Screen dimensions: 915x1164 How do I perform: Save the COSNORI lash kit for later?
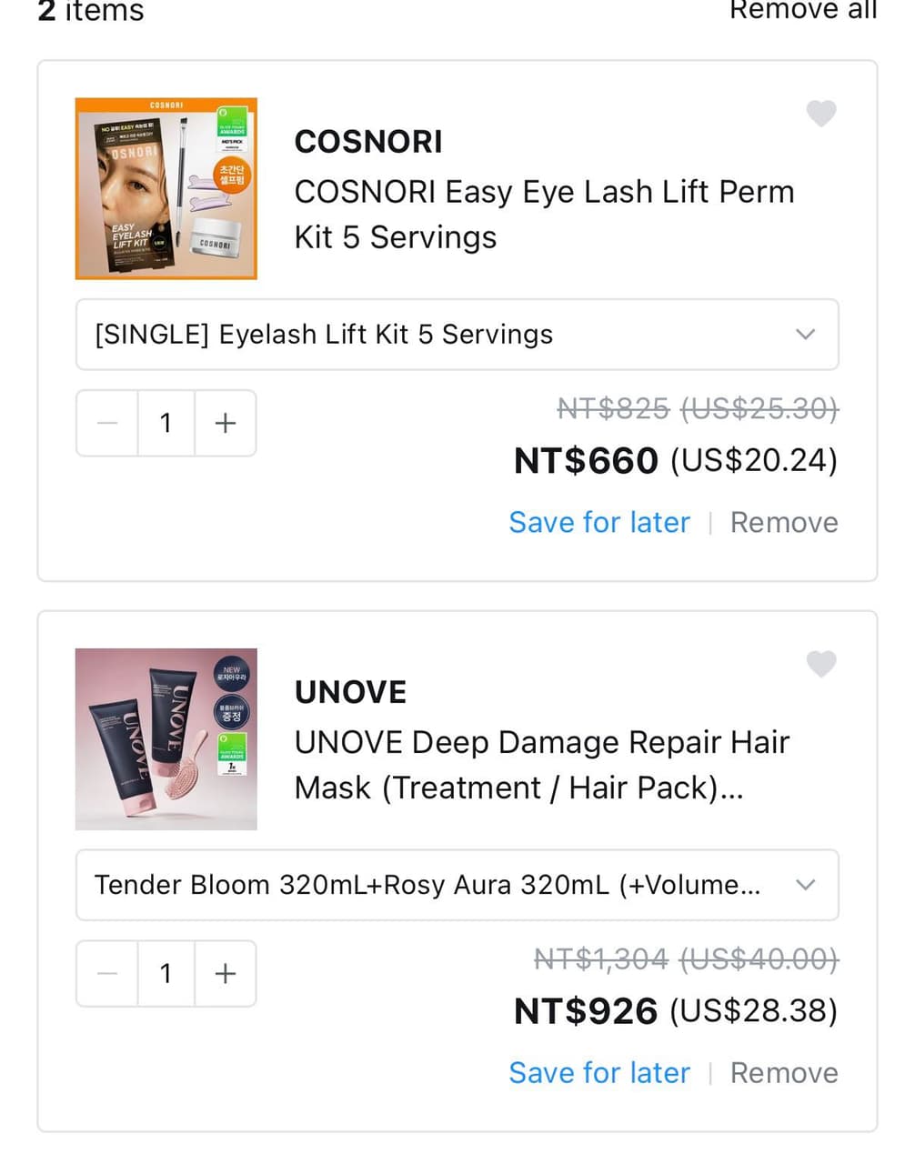point(599,523)
